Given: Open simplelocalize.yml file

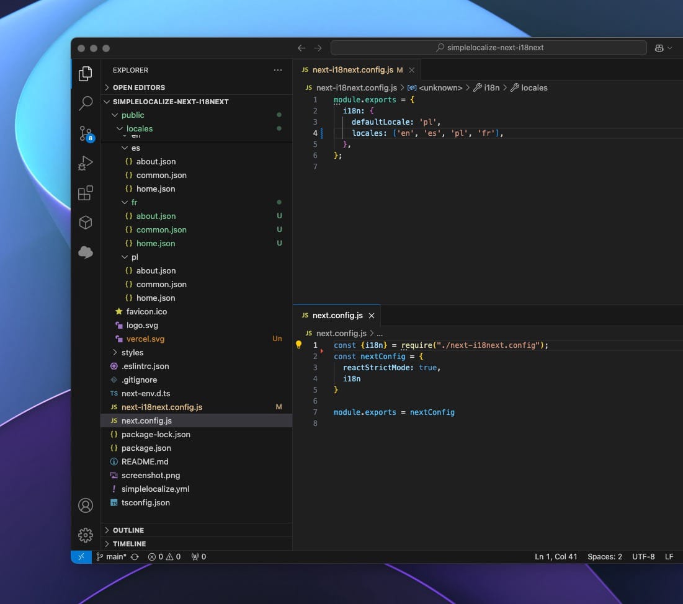Looking at the screenshot, I should click(155, 489).
